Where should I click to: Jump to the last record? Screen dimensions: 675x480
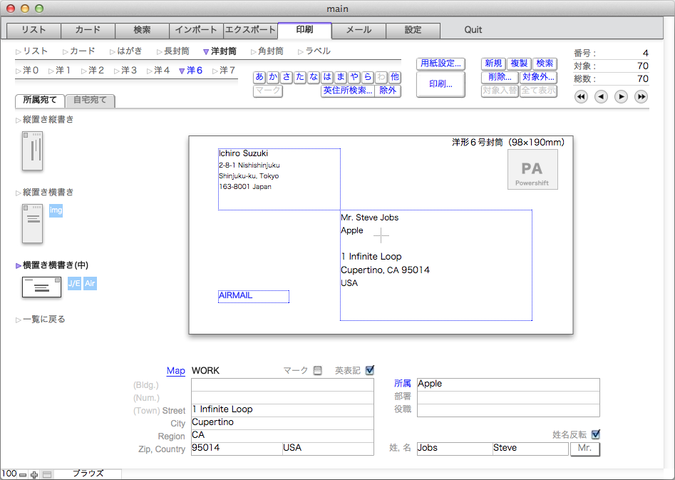tap(641, 97)
